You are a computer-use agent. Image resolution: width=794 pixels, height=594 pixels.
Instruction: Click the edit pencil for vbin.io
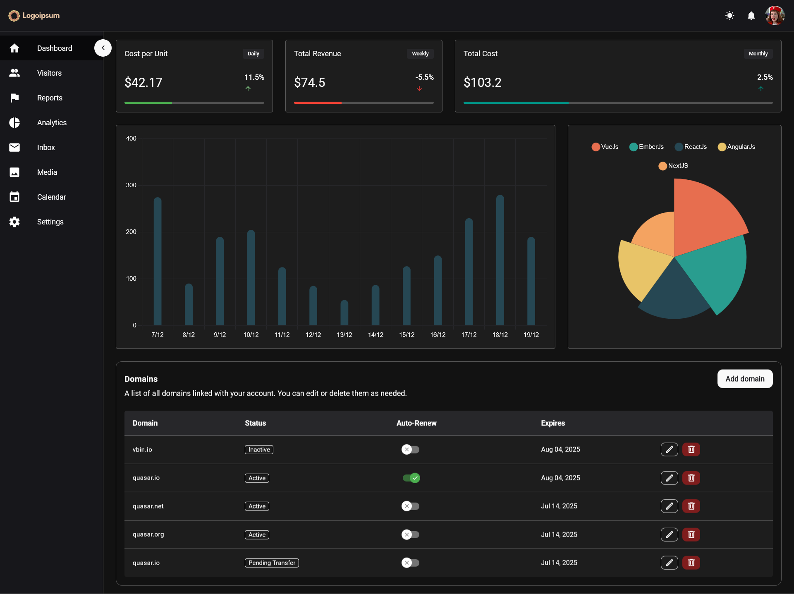click(x=669, y=449)
